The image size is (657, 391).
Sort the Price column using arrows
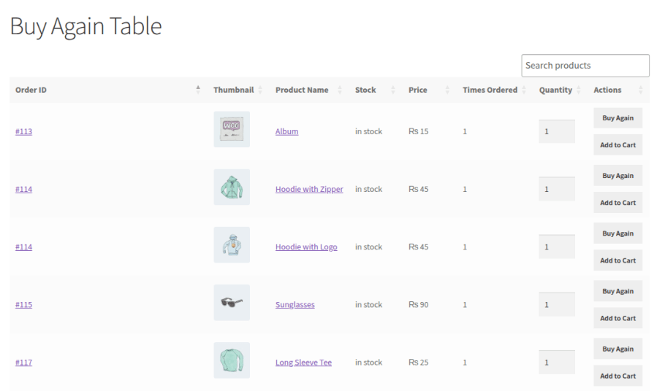pyautogui.click(x=447, y=90)
